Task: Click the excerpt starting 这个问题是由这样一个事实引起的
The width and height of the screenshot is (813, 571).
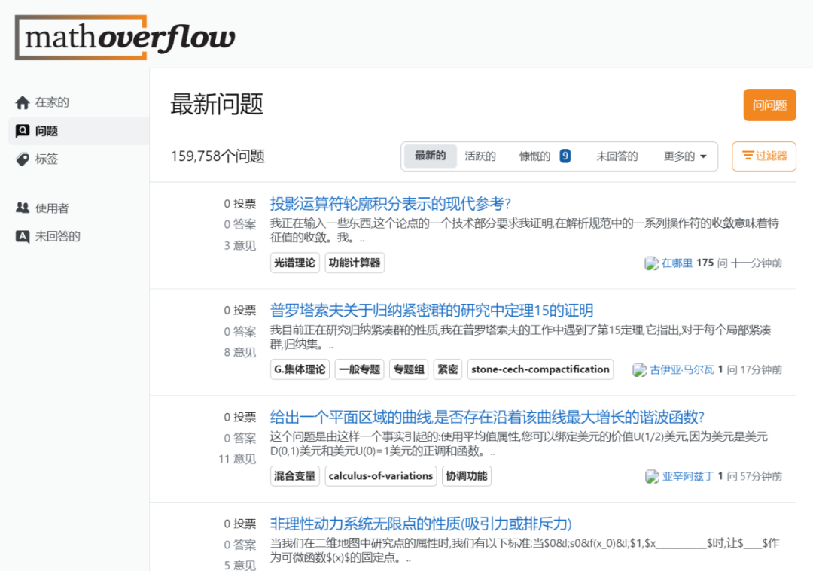Action: coord(519,444)
